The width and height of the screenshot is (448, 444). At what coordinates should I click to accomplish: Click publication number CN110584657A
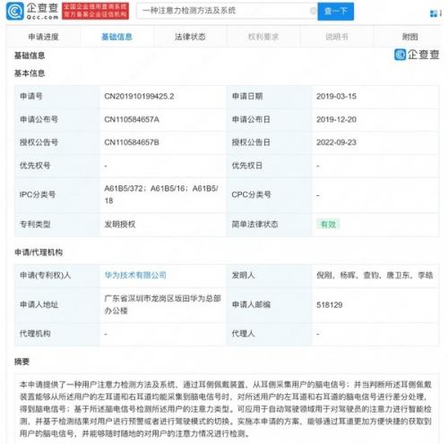tap(132, 120)
